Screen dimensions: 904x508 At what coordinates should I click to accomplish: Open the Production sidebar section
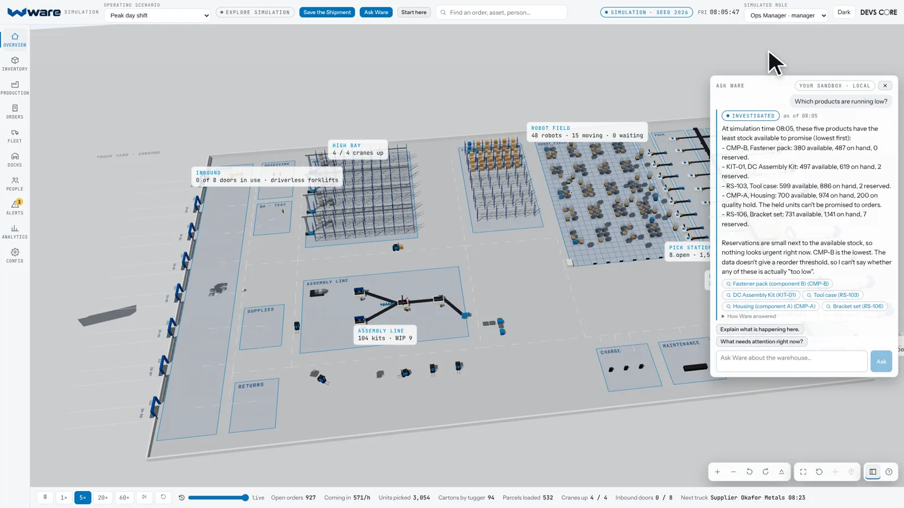click(x=15, y=88)
